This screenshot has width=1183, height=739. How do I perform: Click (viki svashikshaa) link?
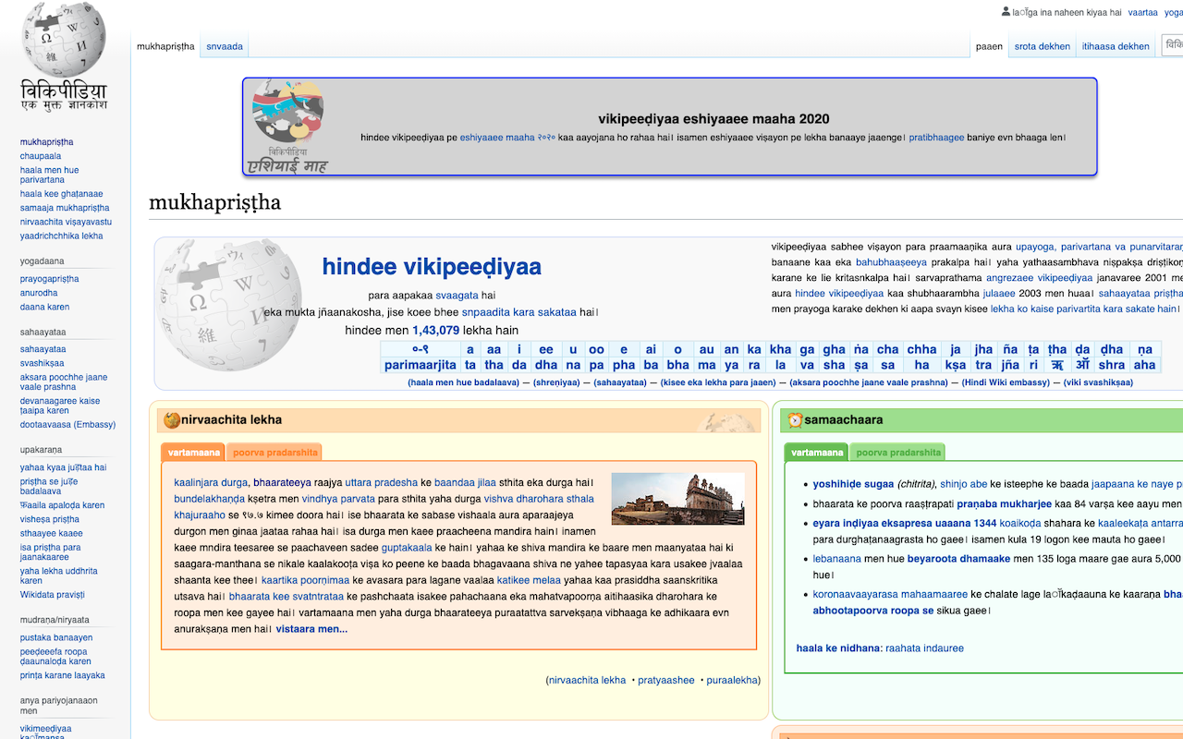[x=1098, y=382]
